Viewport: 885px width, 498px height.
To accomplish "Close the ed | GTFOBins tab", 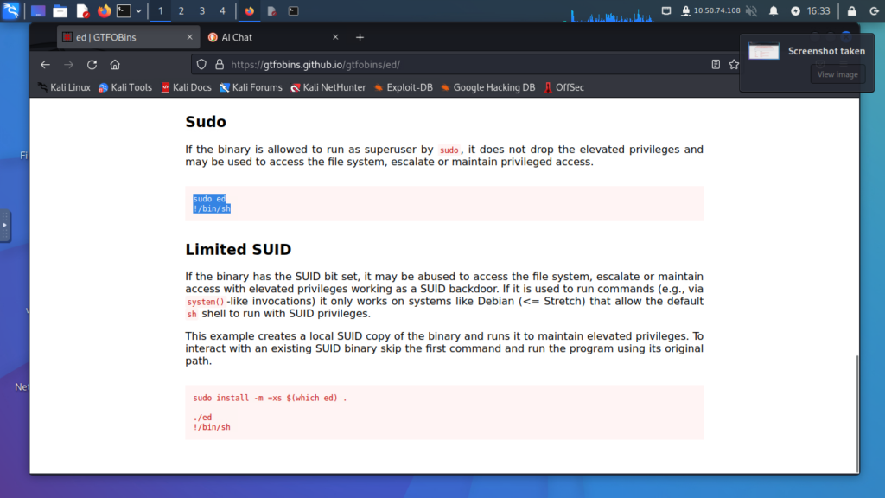I will coord(189,37).
